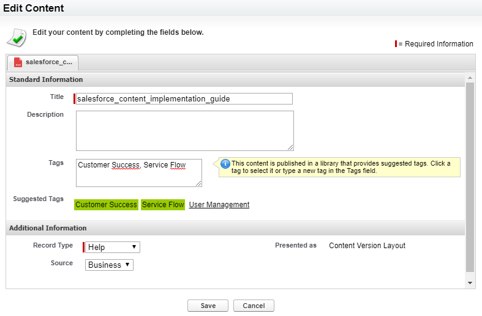Select the salesforce_c... file tab
482x316 pixels.
coord(43,62)
